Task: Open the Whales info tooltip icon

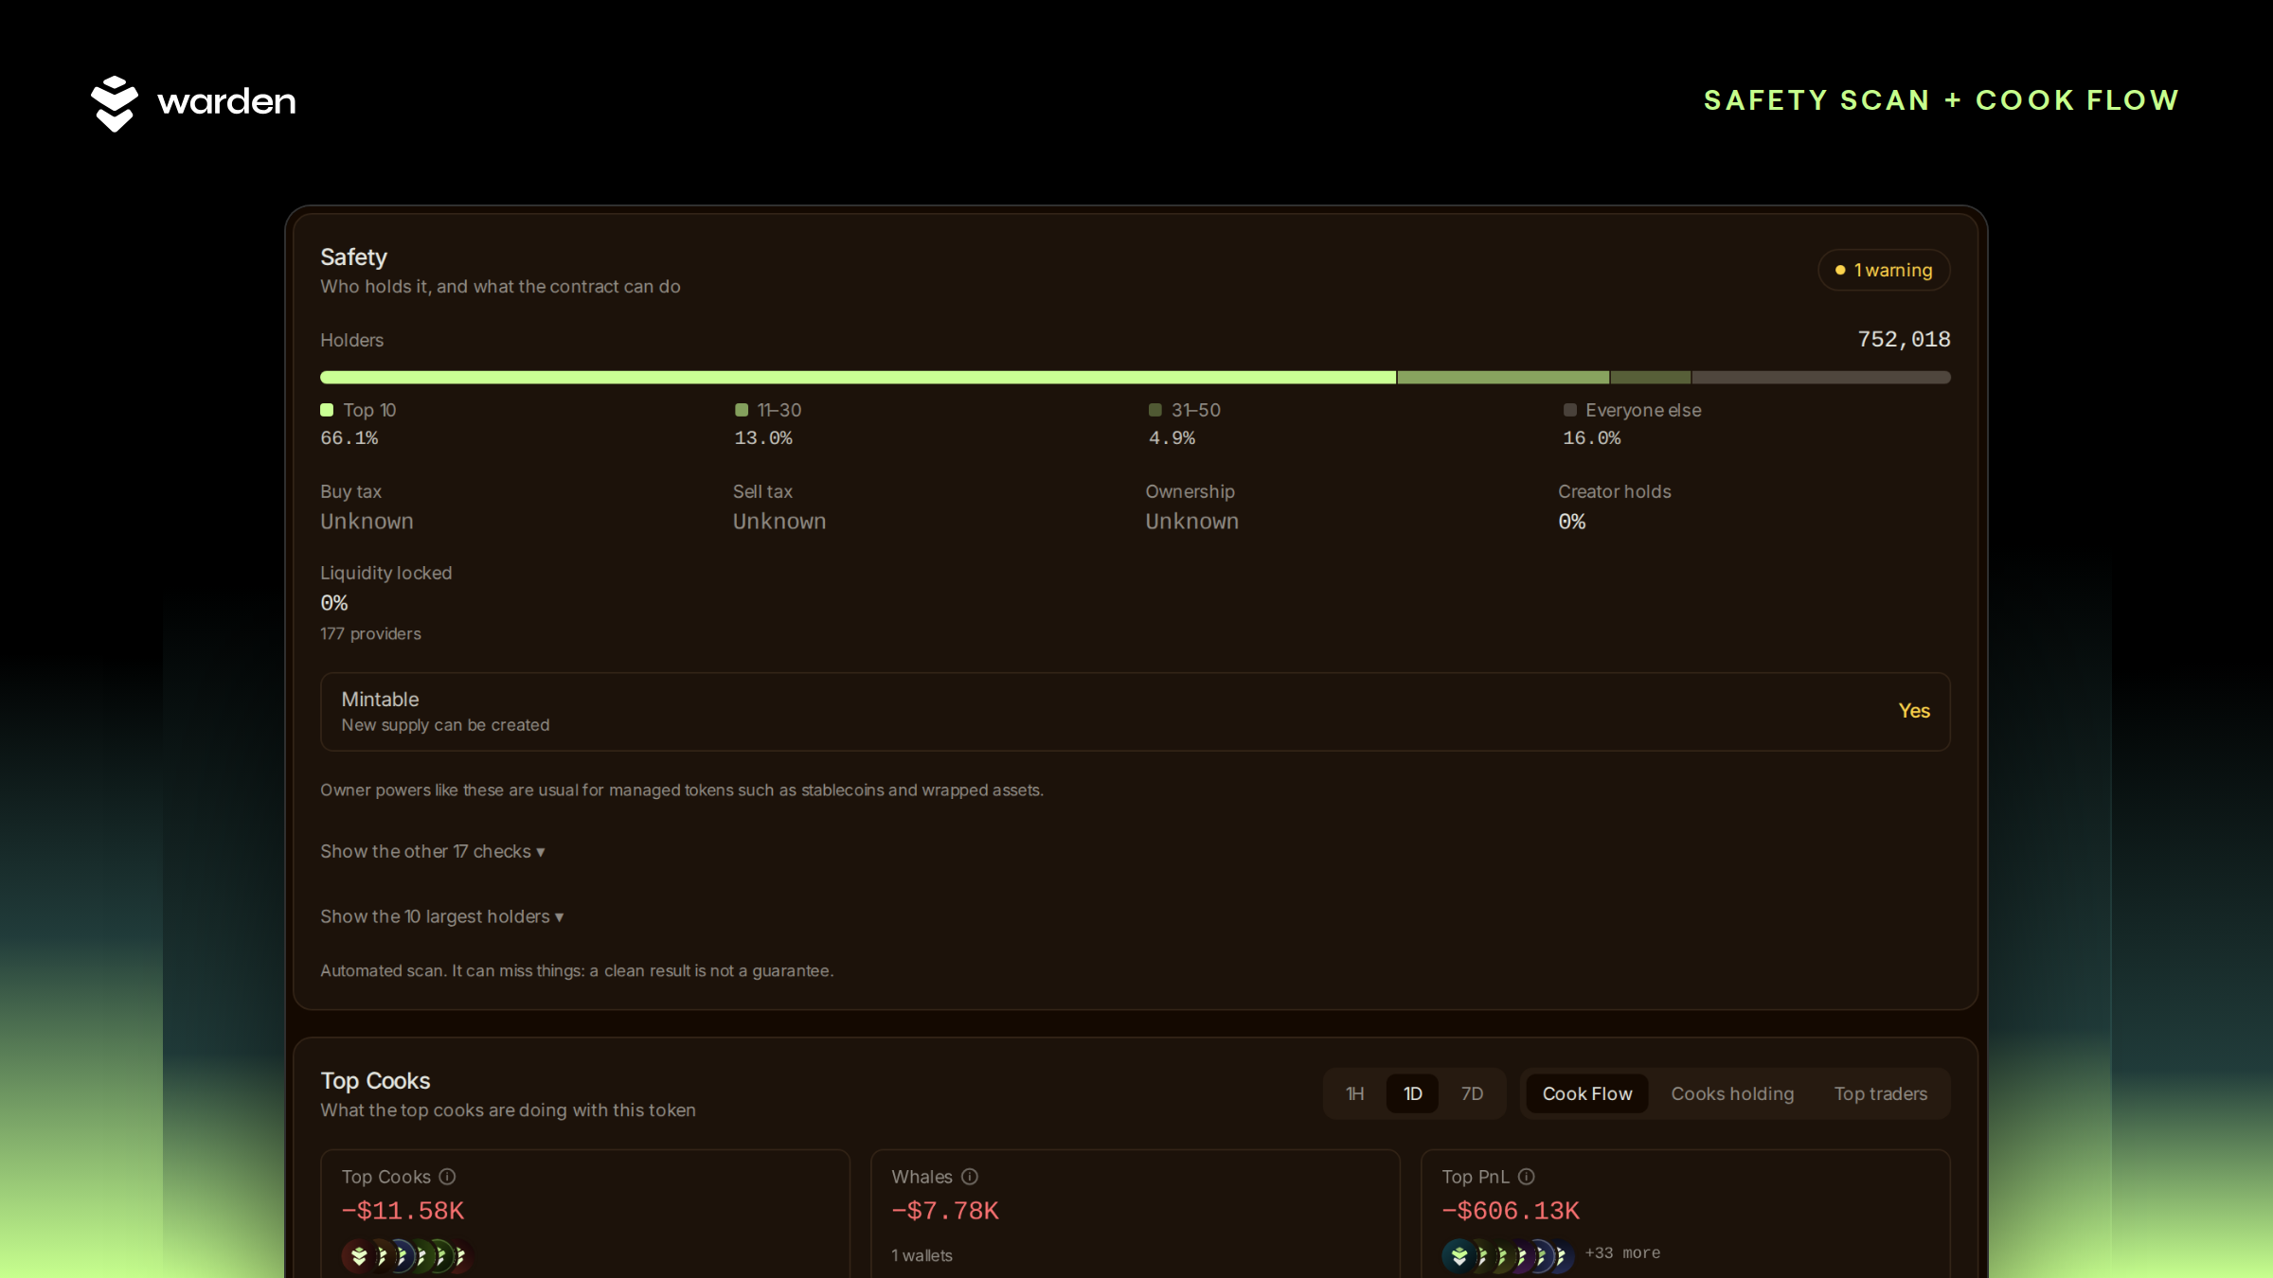Action: pos(970,1177)
